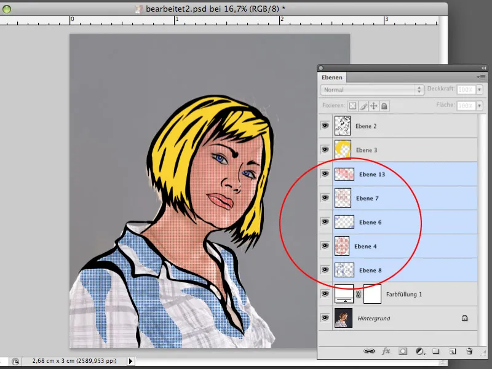The height and width of the screenshot is (369, 492).
Task: Toggle visibility of Ebene 8
Action: (325, 270)
